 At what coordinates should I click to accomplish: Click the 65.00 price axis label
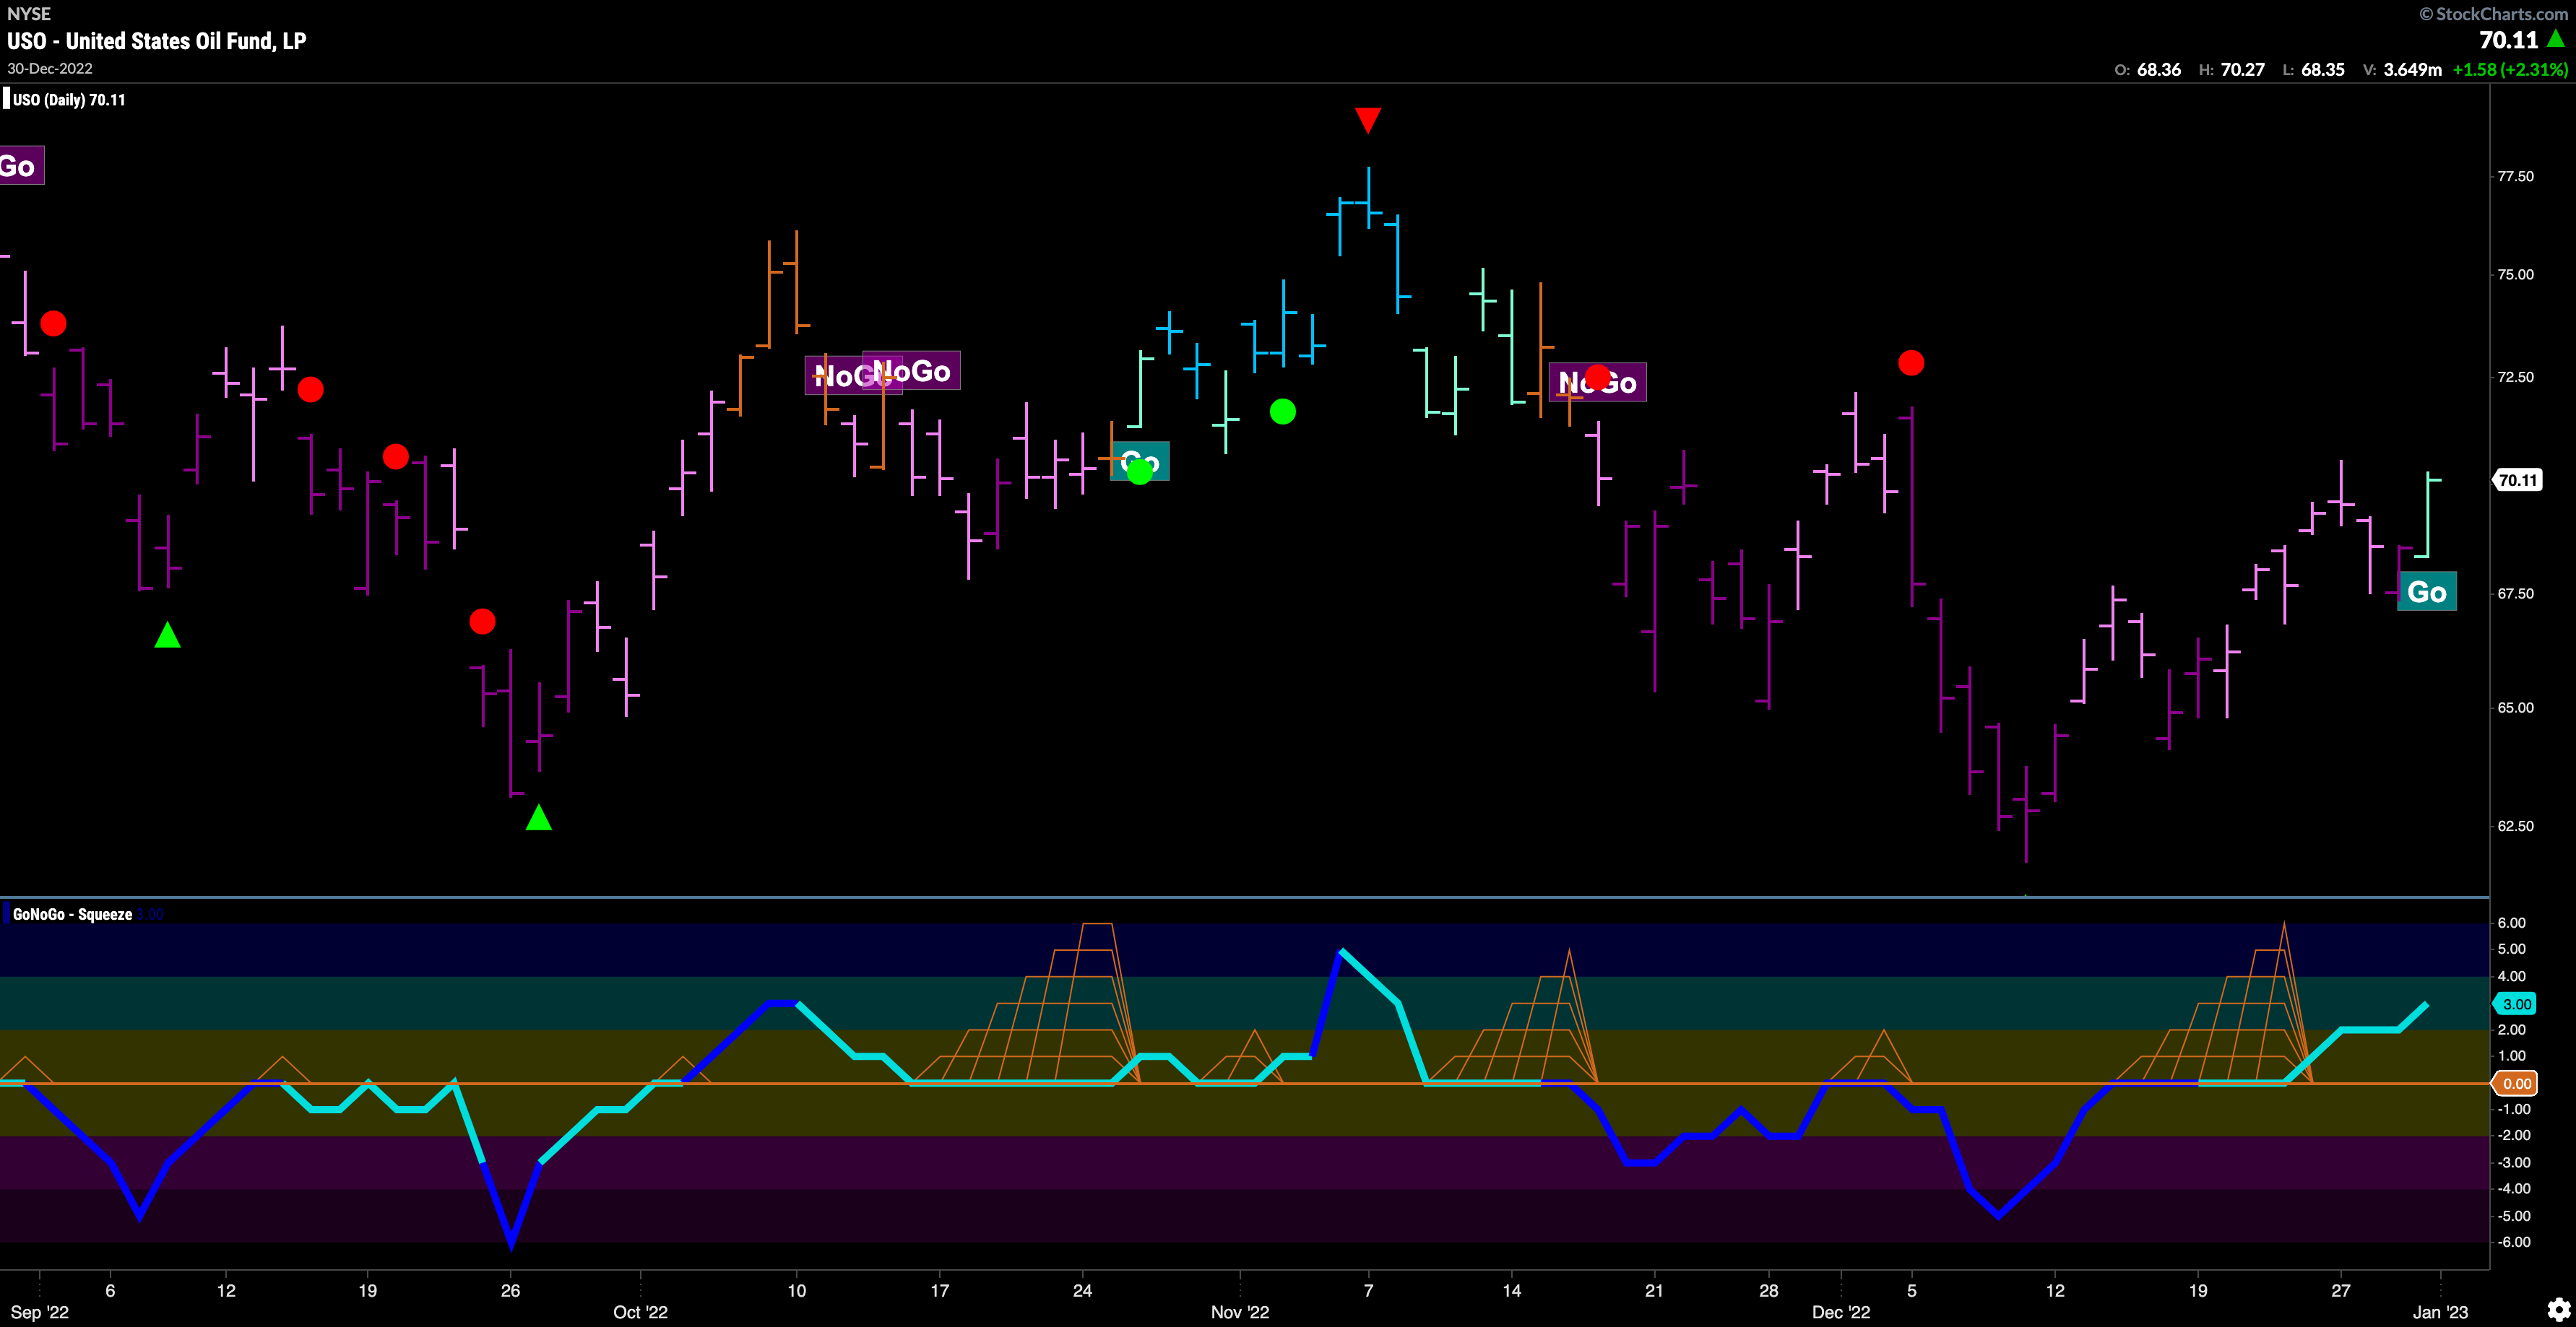point(2516,708)
